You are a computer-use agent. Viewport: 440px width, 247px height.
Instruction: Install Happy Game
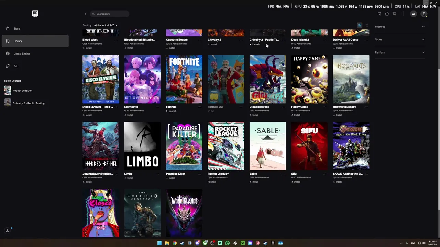(x=296, y=115)
